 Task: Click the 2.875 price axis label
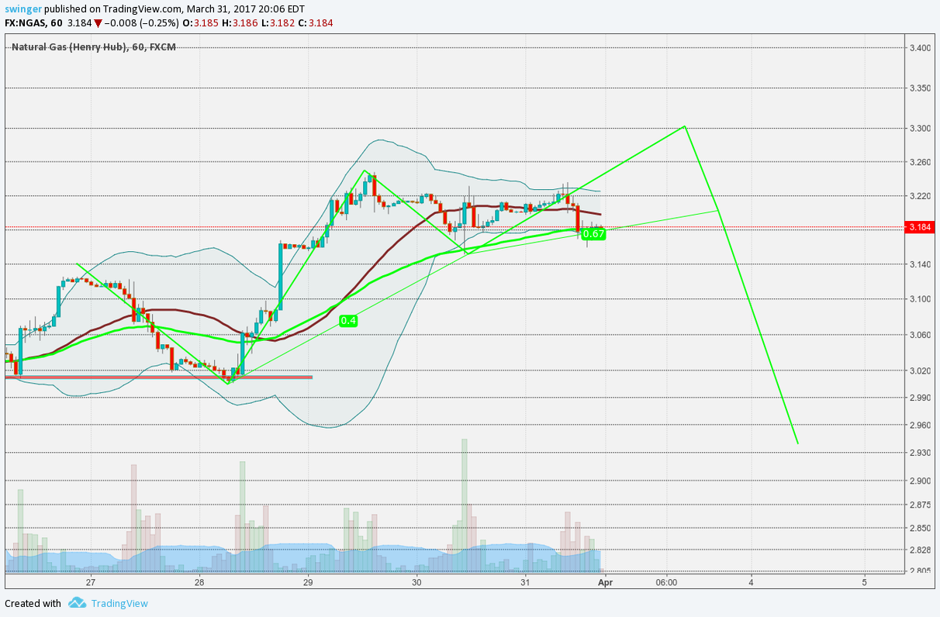pos(919,505)
